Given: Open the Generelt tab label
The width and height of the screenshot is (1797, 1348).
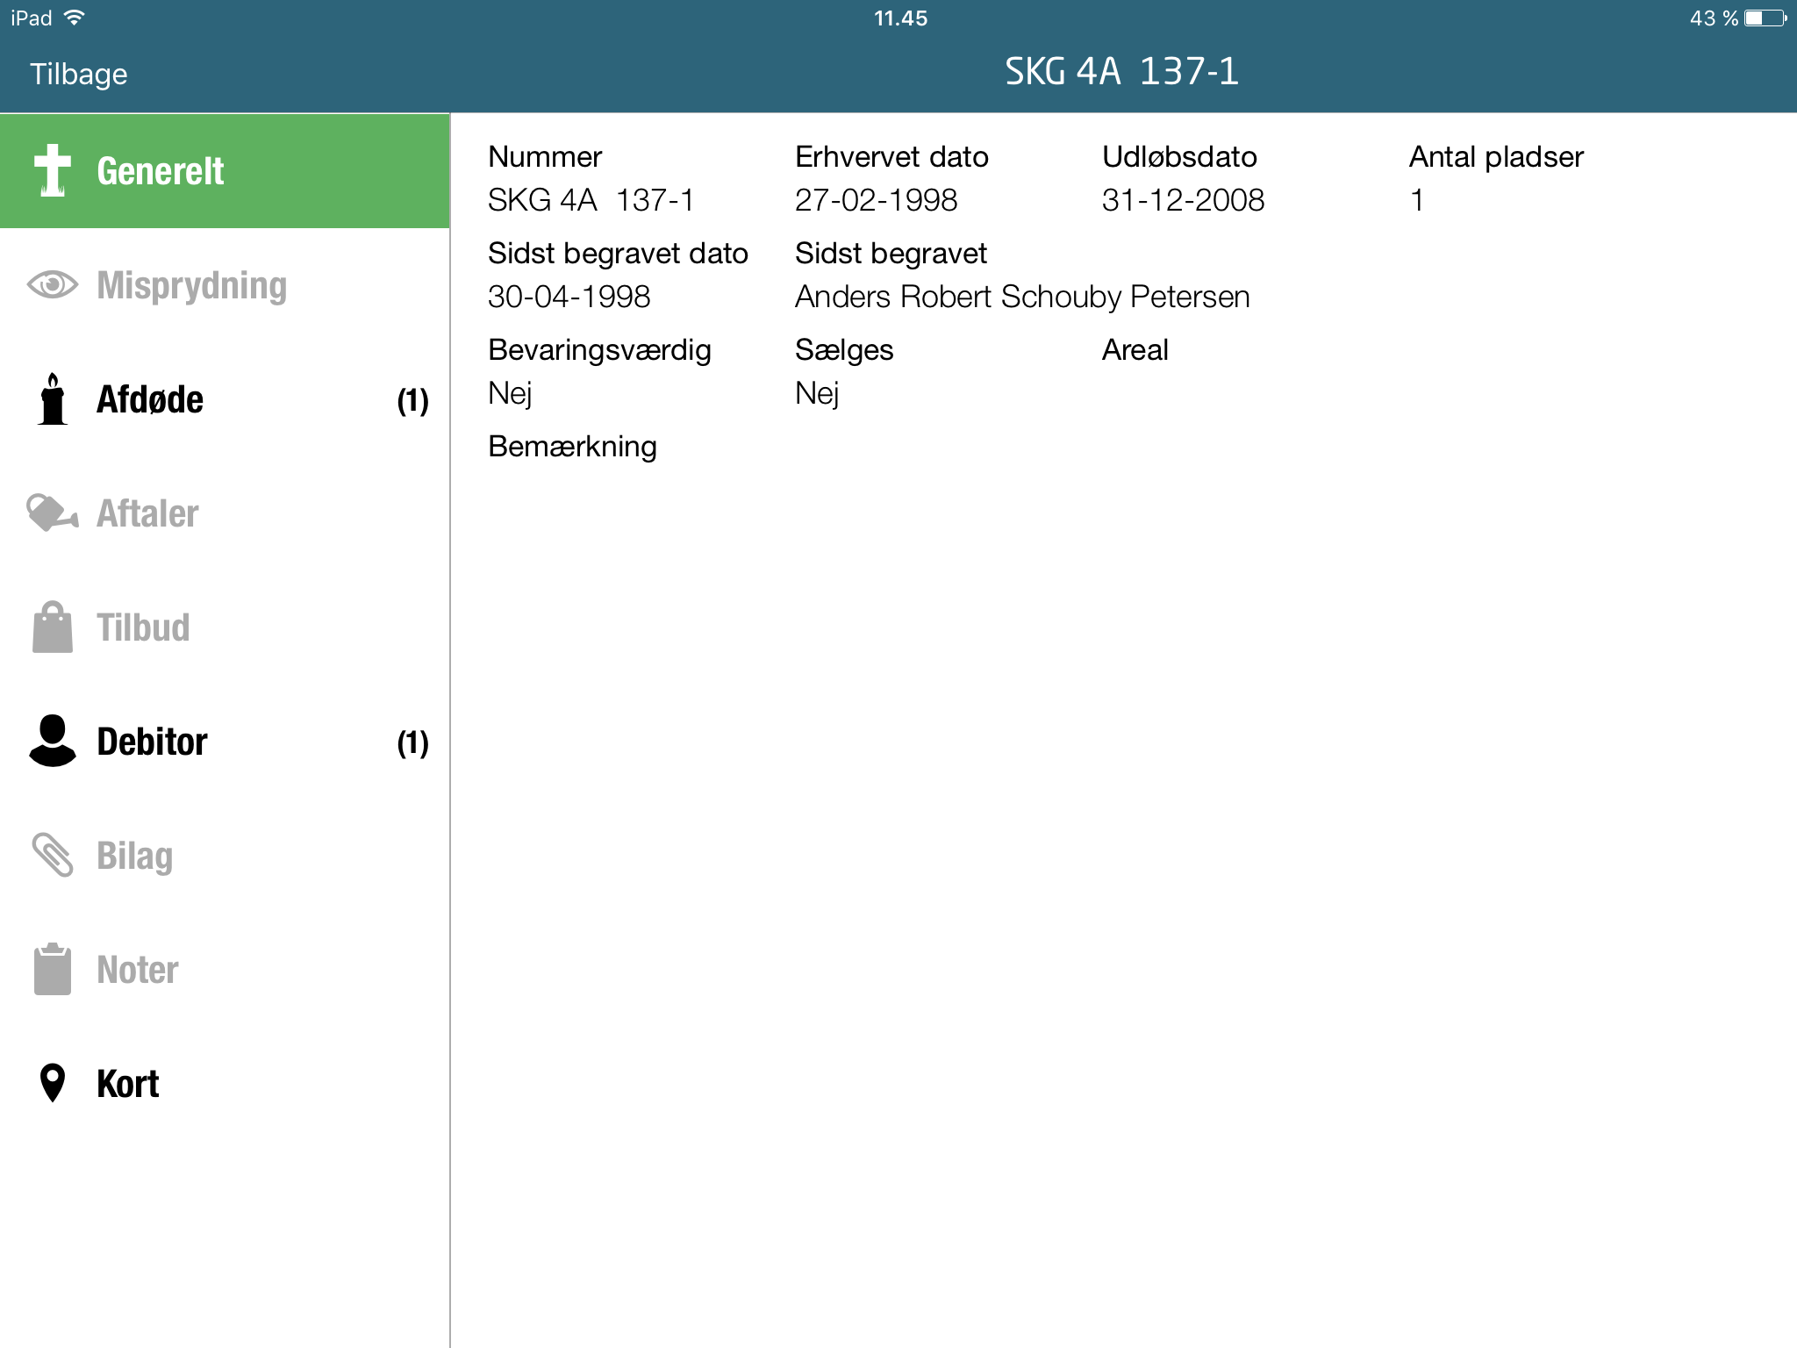Looking at the screenshot, I should (161, 171).
